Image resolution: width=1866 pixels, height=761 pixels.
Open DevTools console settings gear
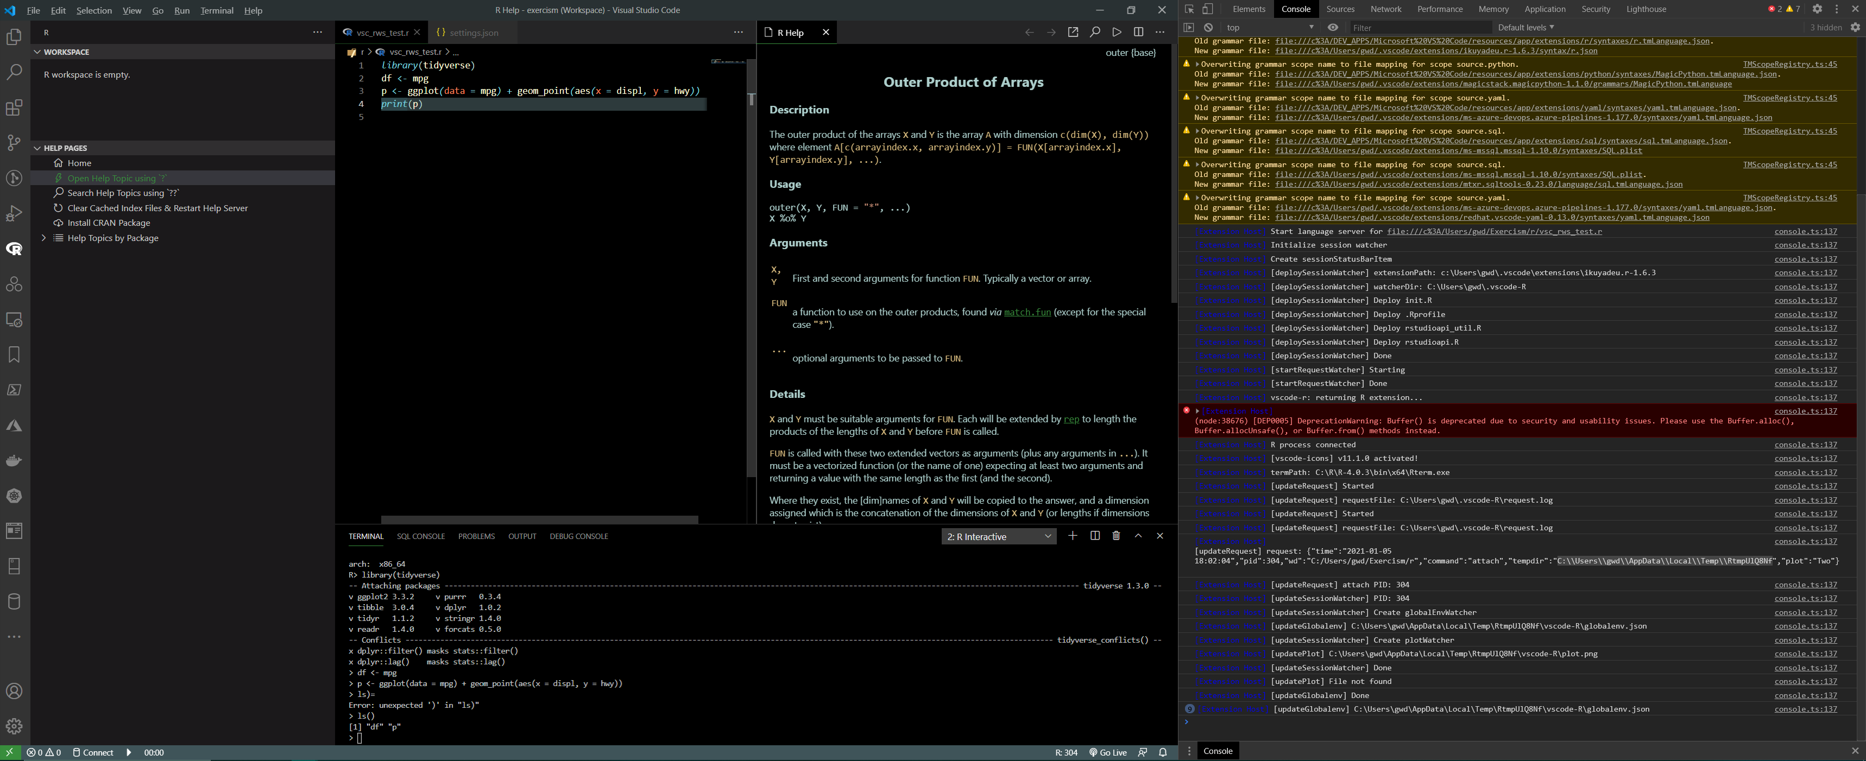click(x=1855, y=28)
